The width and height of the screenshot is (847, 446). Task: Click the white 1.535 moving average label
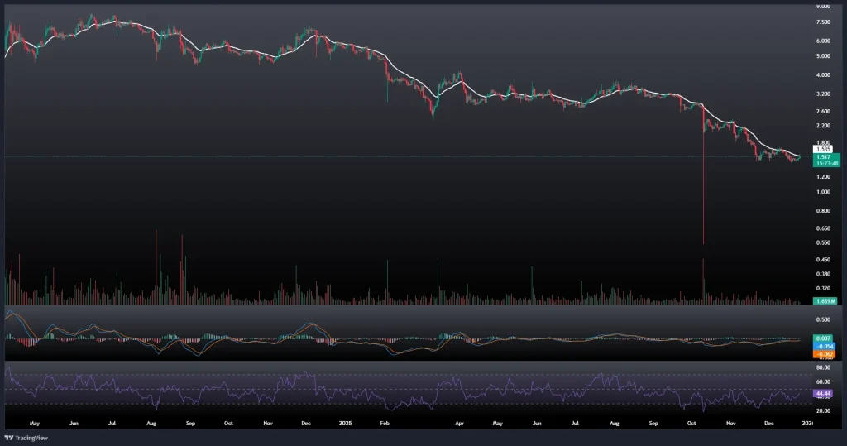click(822, 149)
